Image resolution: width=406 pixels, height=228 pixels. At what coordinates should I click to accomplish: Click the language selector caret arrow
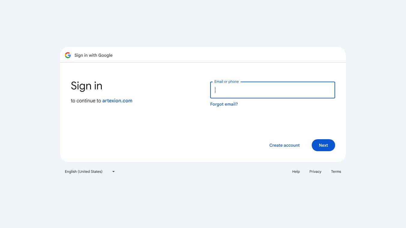click(114, 172)
